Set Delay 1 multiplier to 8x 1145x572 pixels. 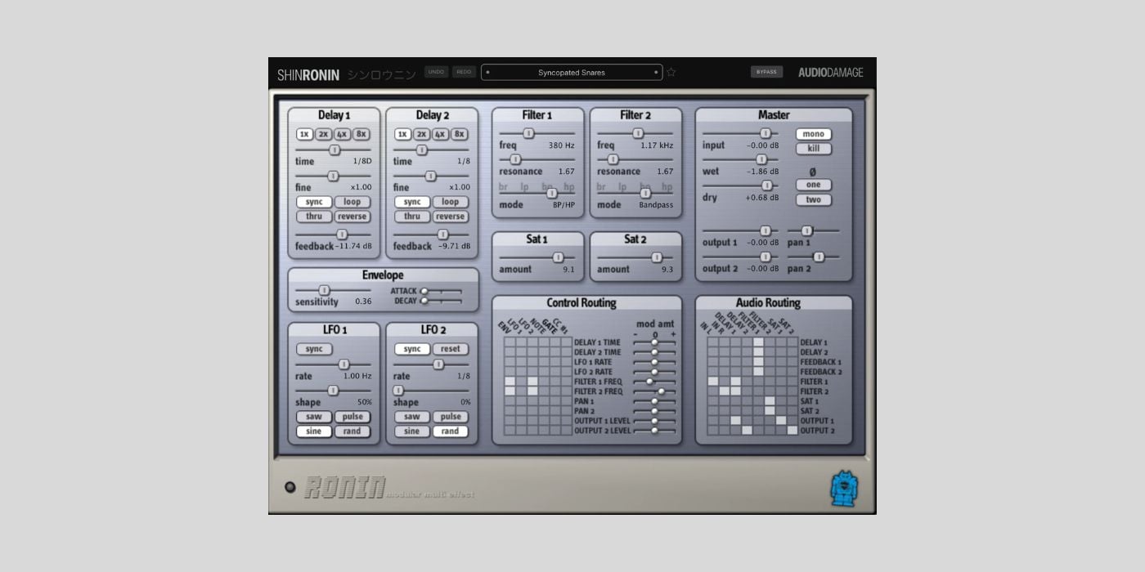[361, 134]
